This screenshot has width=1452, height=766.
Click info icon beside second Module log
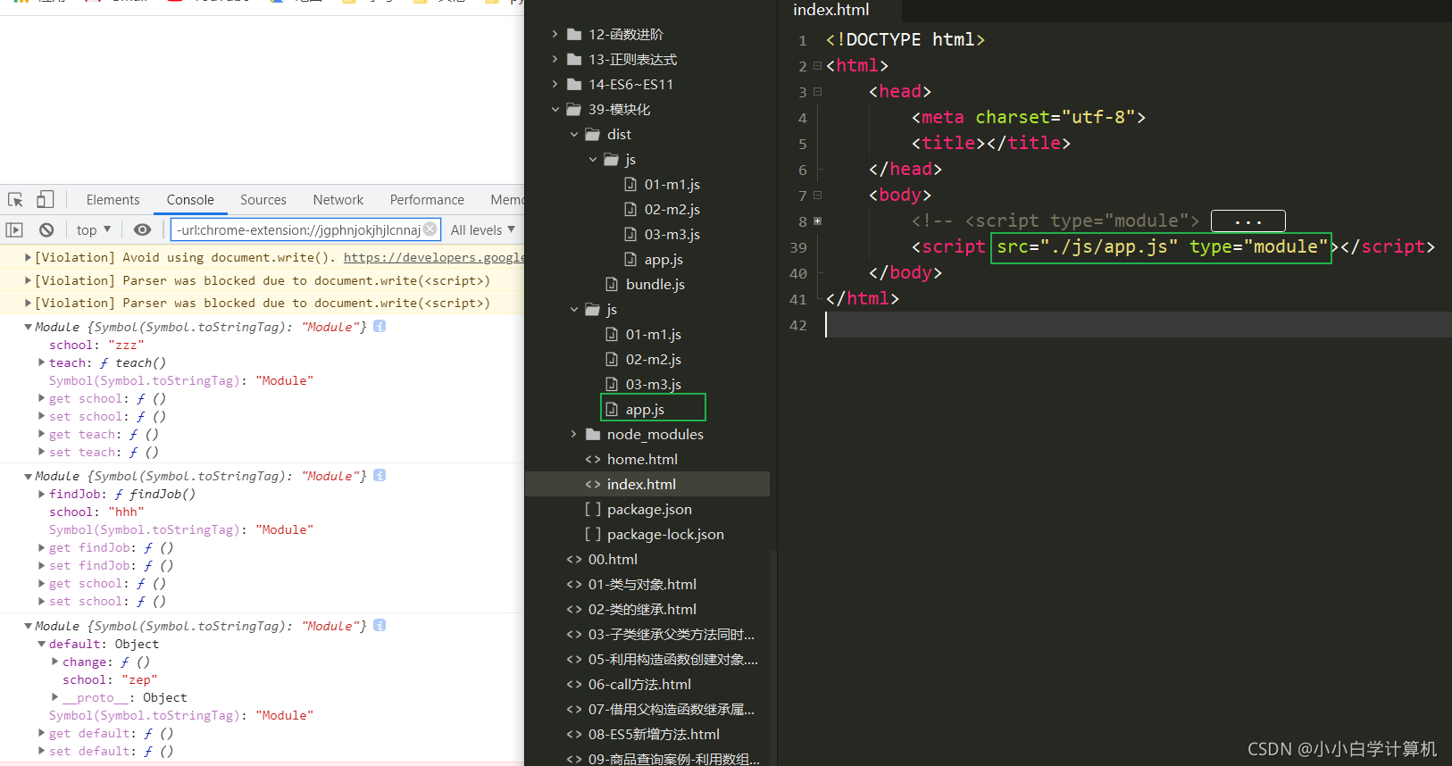380,475
